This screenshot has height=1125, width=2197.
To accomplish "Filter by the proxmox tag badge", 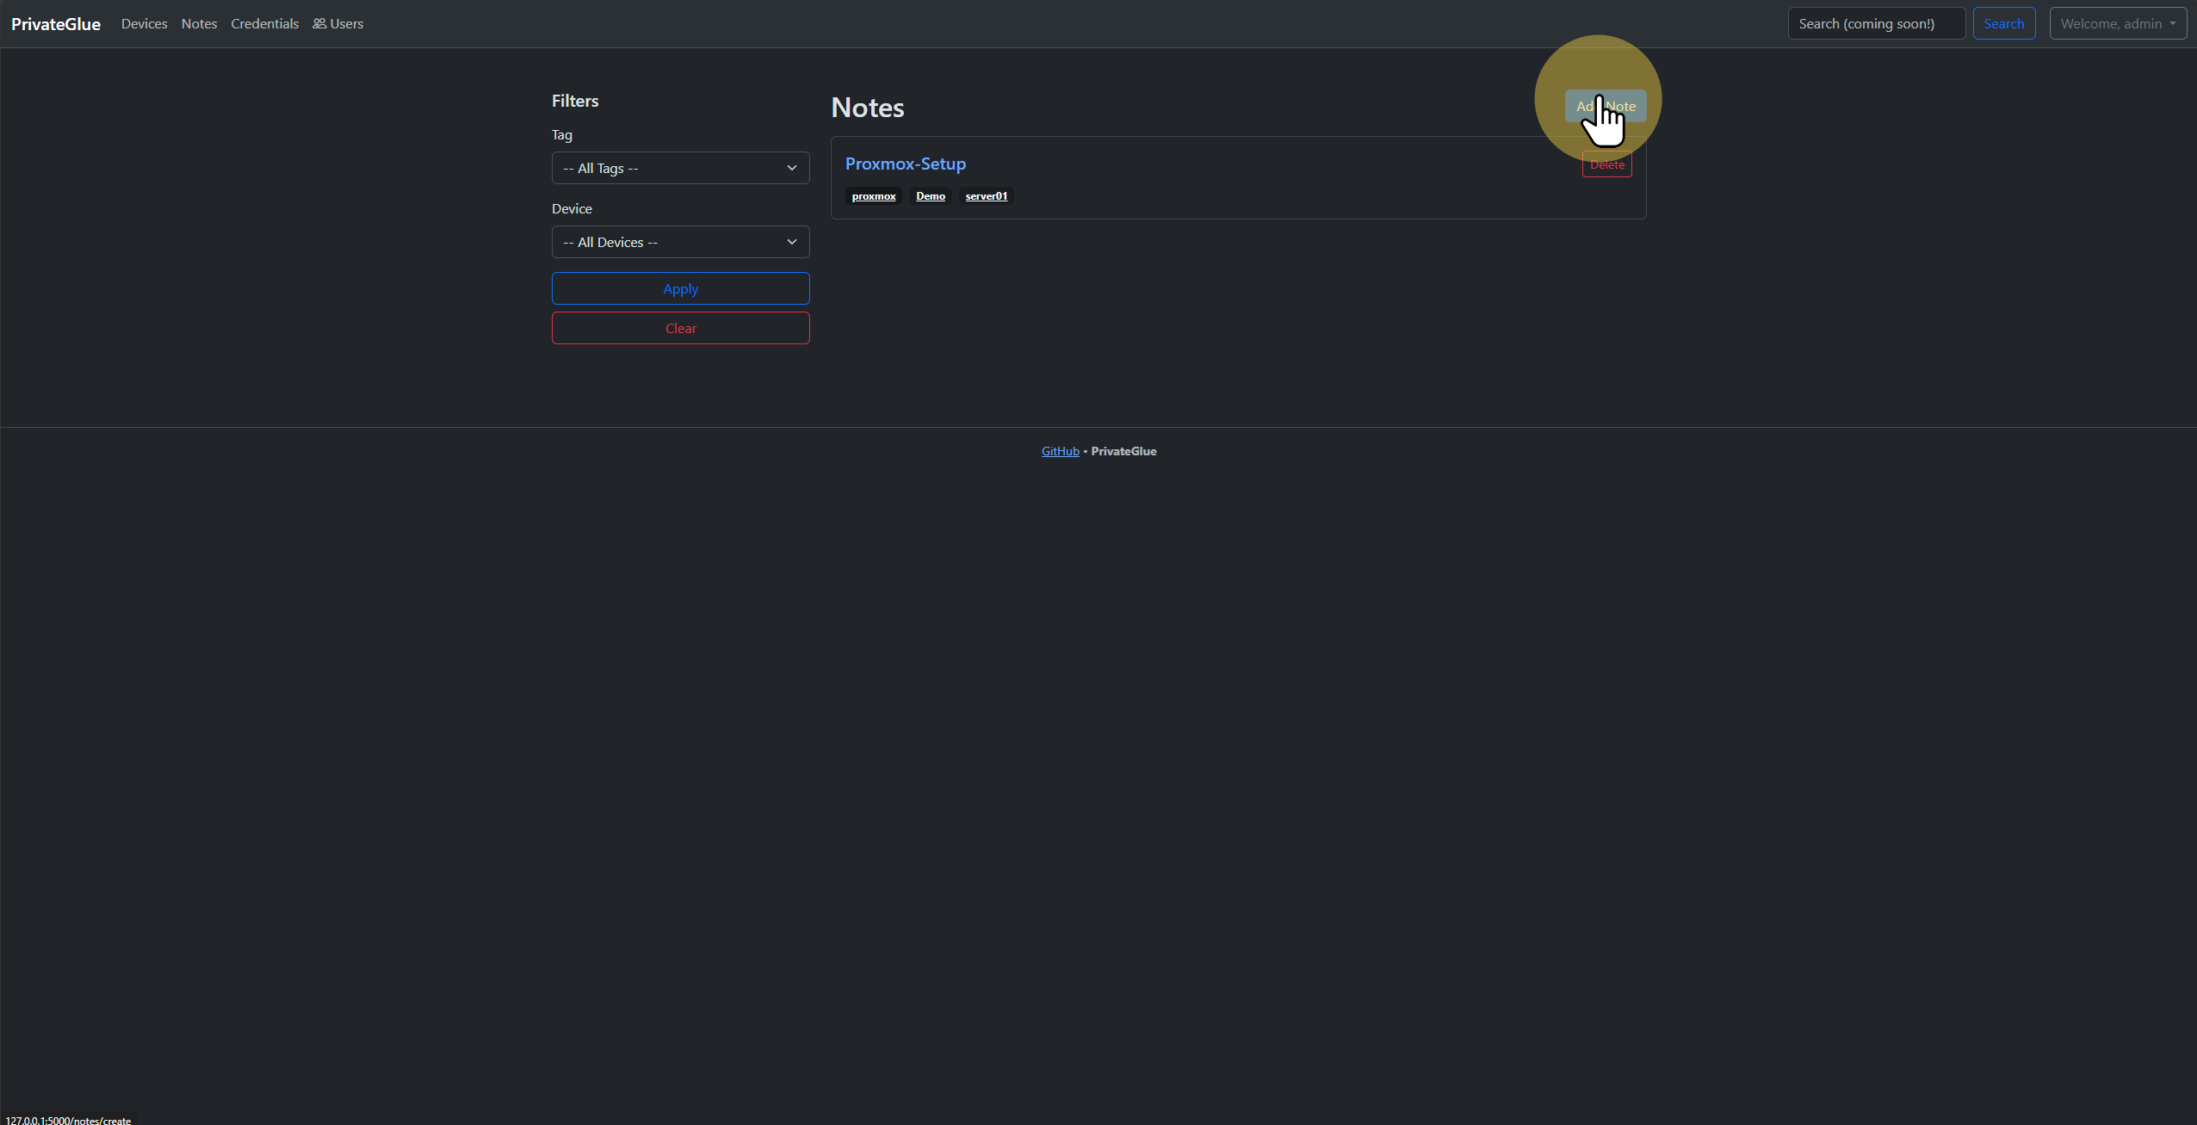I will [x=873, y=196].
